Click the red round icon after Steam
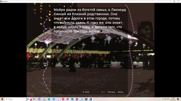 [x=77, y=99]
